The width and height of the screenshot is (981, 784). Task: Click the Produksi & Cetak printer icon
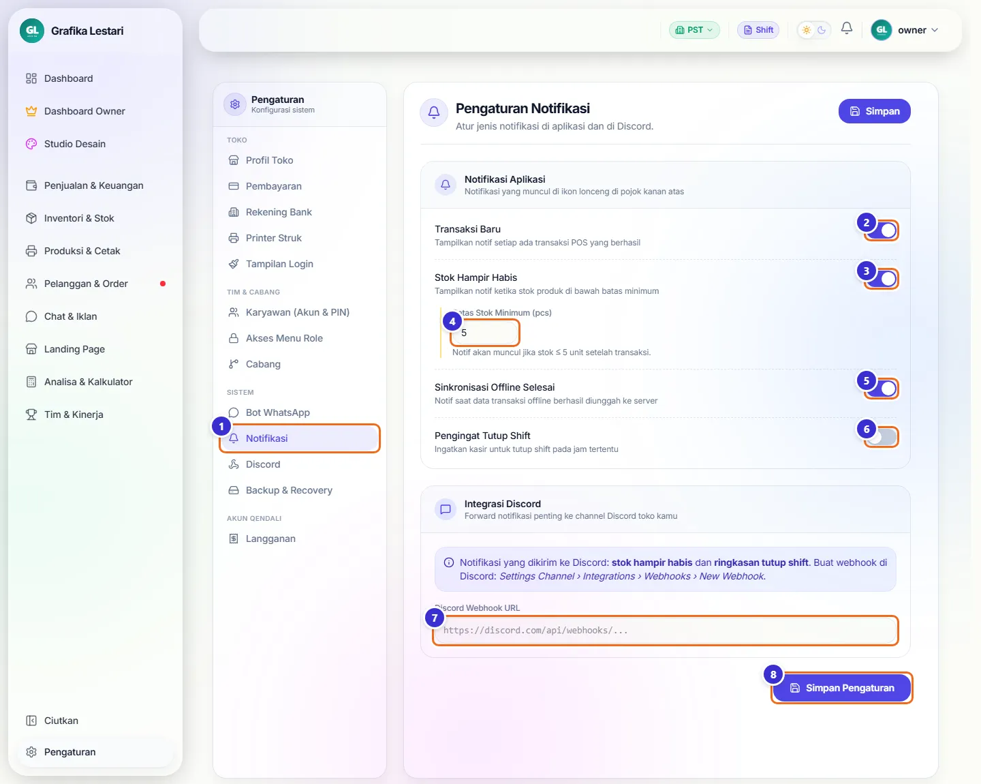(31, 251)
